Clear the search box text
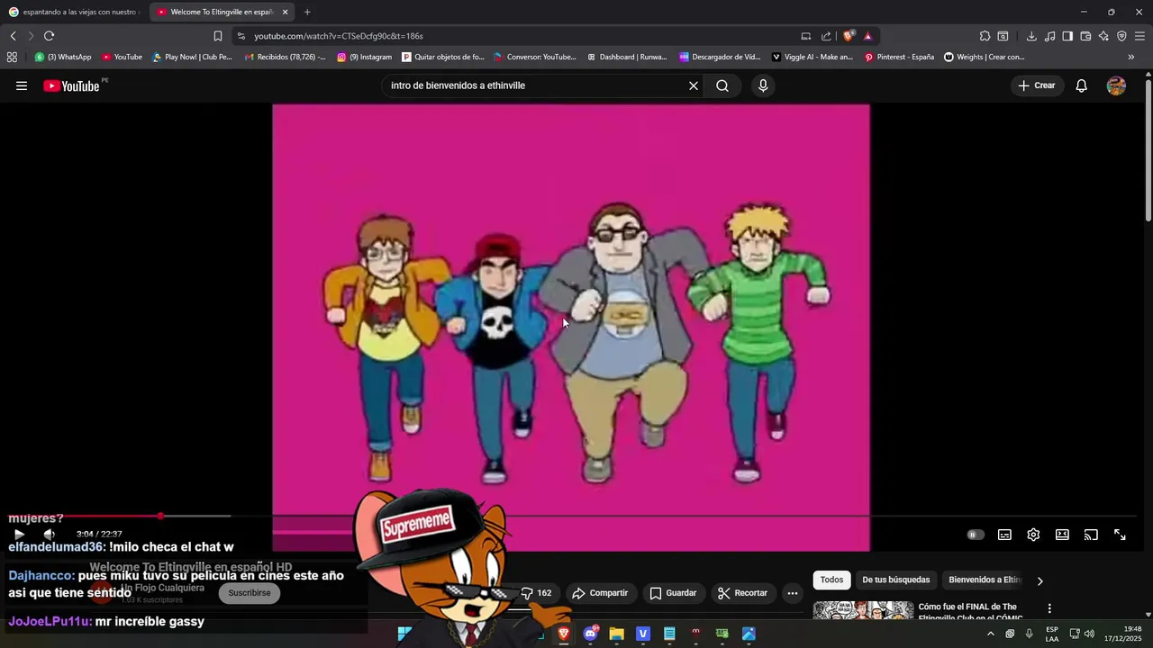The height and width of the screenshot is (648, 1153). (694, 85)
